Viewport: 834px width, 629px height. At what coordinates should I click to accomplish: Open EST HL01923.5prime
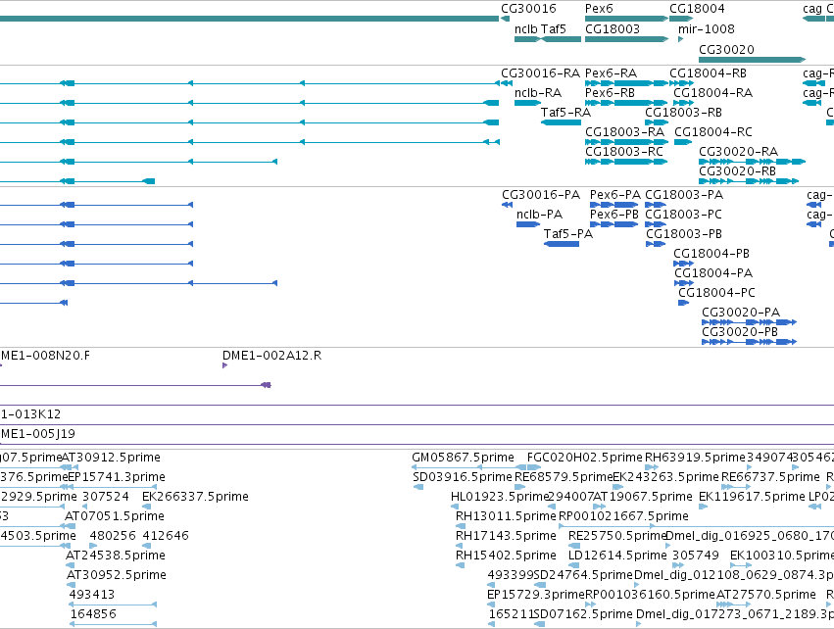[x=500, y=497]
